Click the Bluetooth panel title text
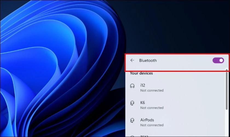 click(148, 61)
